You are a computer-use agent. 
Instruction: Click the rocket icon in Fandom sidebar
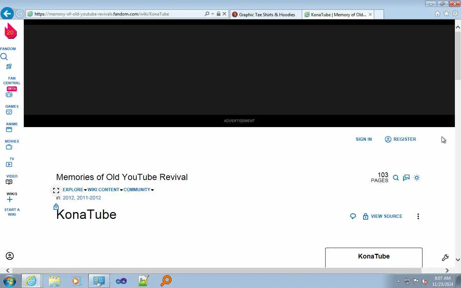coord(9,67)
